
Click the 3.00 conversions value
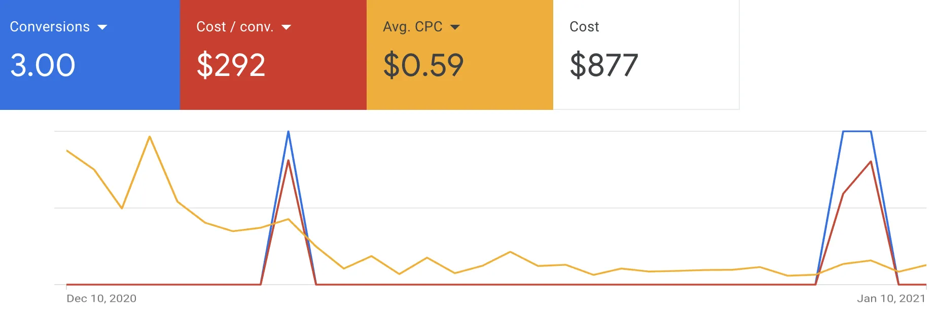pyautogui.click(x=43, y=65)
